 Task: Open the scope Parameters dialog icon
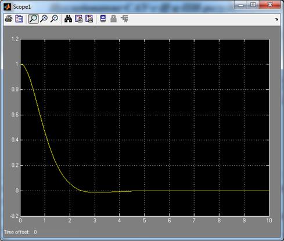[x=19, y=19]
